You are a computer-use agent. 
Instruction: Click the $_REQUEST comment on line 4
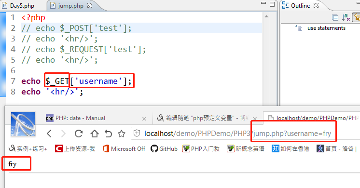pos(83,49)
